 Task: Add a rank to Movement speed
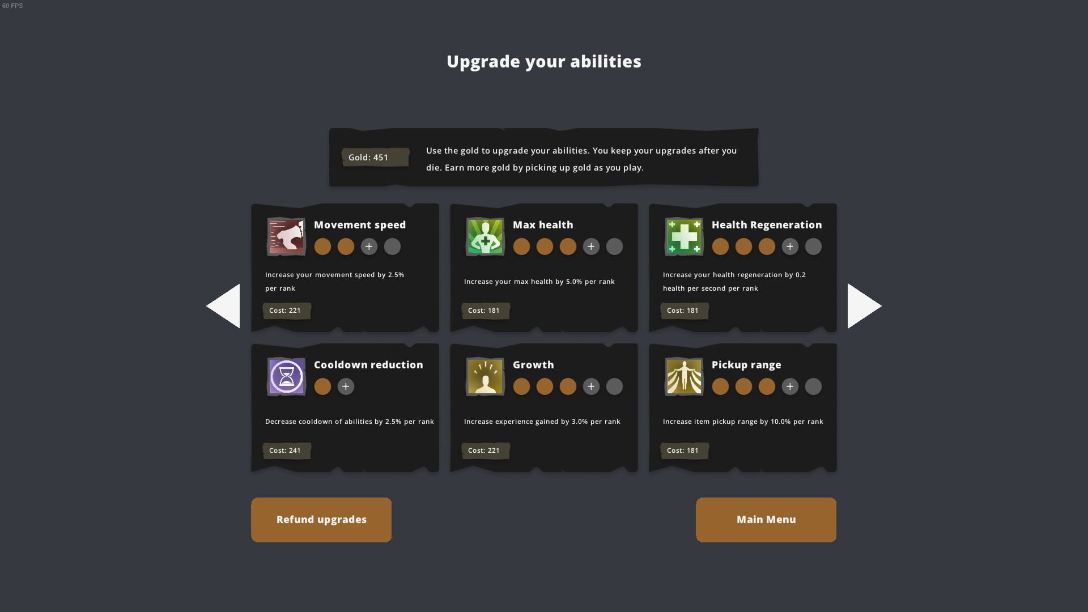coord(369,246)
